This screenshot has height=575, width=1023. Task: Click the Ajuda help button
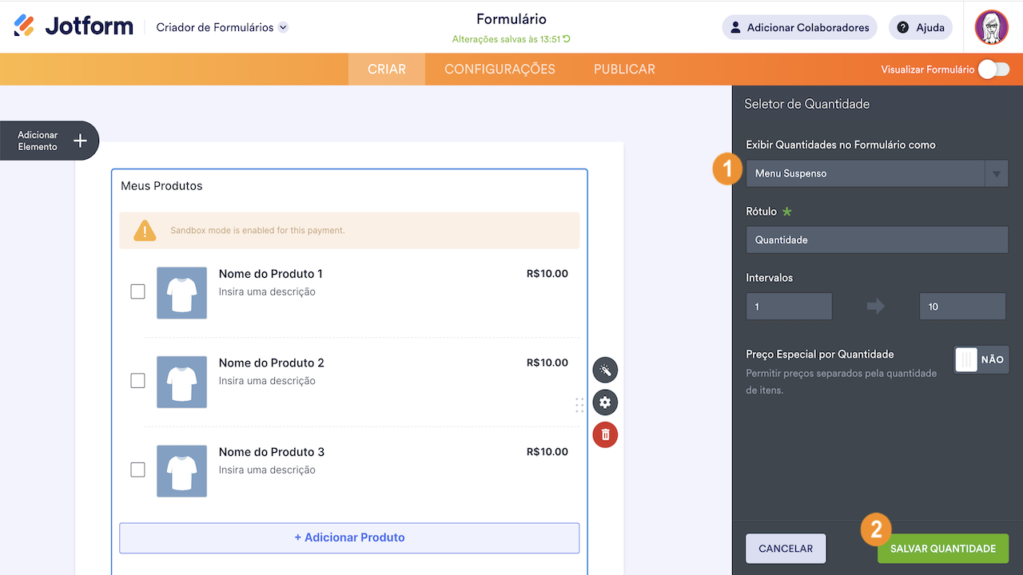click(x=920, y=27)
